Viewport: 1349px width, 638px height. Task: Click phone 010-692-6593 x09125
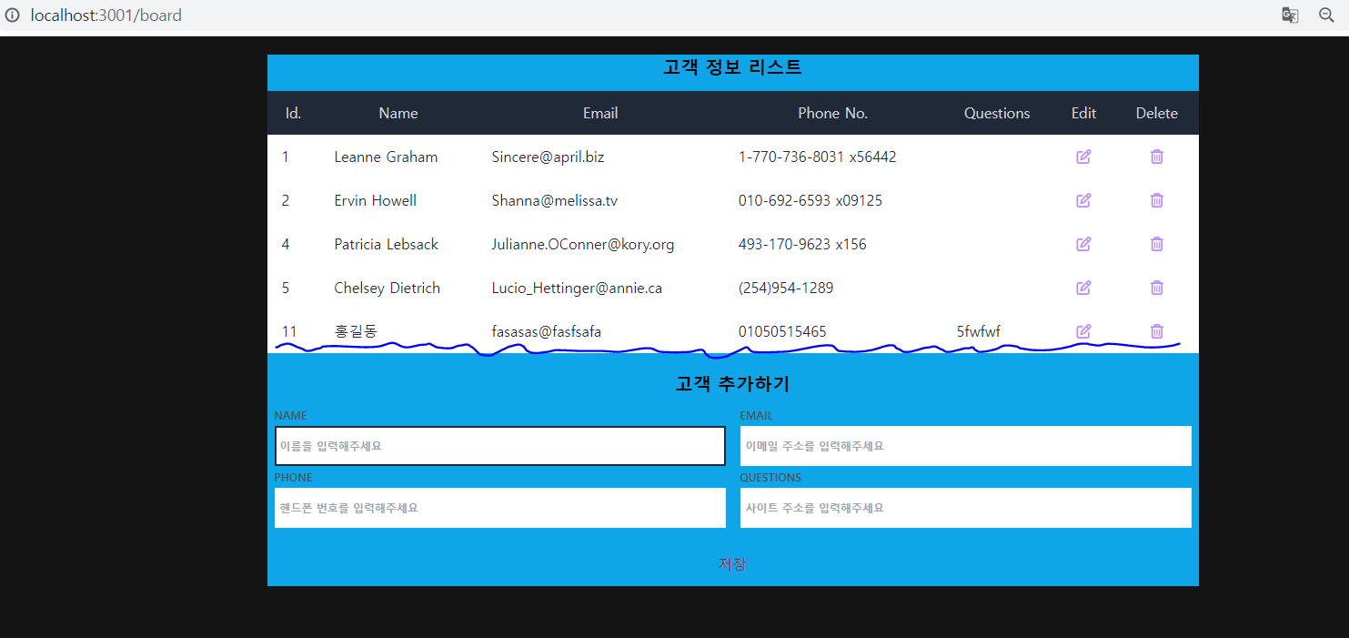point(810,200)
